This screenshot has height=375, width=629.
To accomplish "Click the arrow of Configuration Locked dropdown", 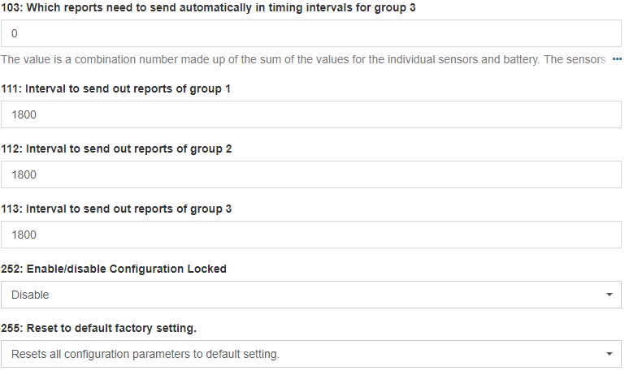I will (609, 295).
